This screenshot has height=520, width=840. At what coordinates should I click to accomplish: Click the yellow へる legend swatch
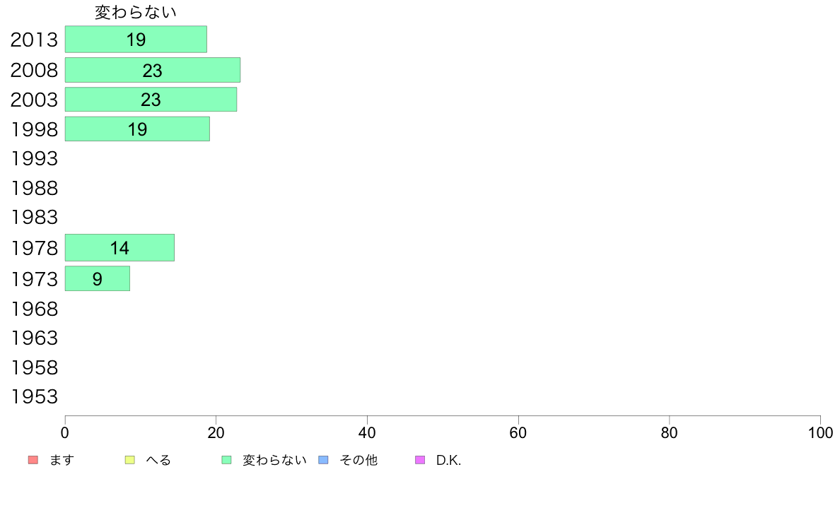[x=129, y=460]
